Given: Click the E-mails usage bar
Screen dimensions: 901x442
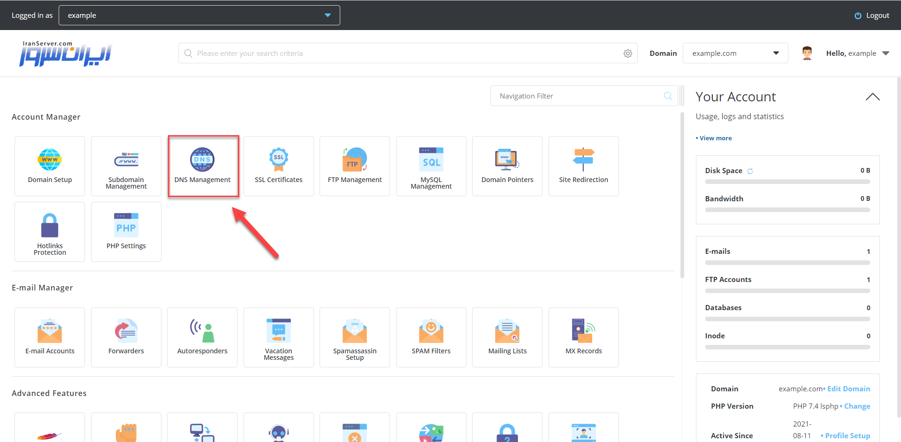Looking at the screenshot, I should pos(787,263).
